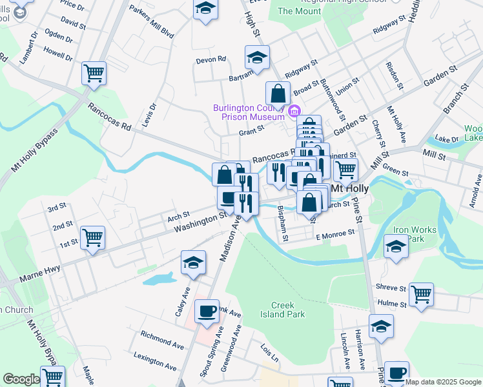Click the Mt Holly town label
Image resolution: width=483 pixels, height=387 pixels.
[349, 188]
